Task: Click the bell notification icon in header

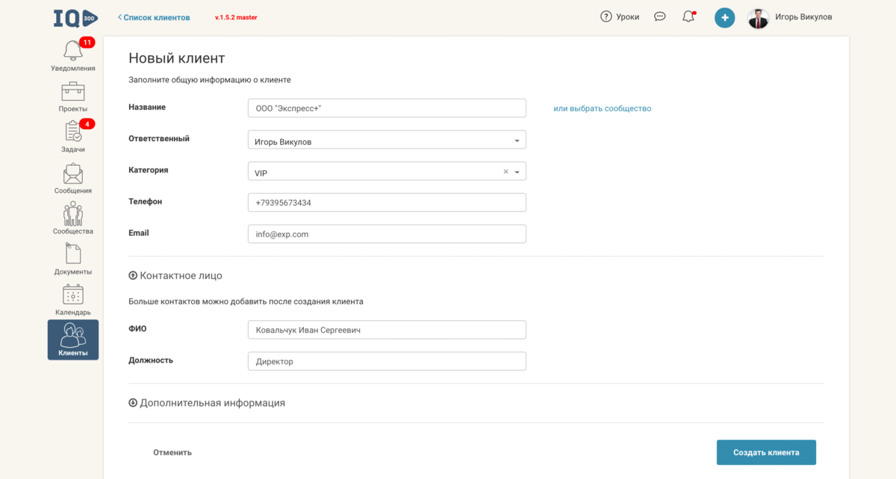Action: coord(688,16)
